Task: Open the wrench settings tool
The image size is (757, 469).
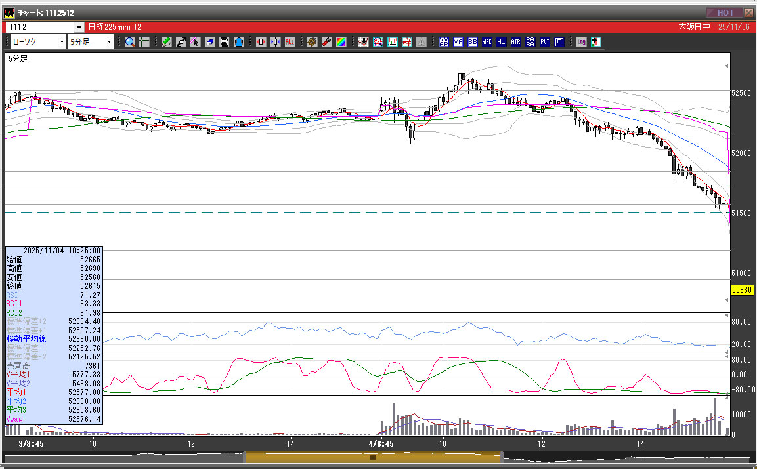Action: click(326, 42)
